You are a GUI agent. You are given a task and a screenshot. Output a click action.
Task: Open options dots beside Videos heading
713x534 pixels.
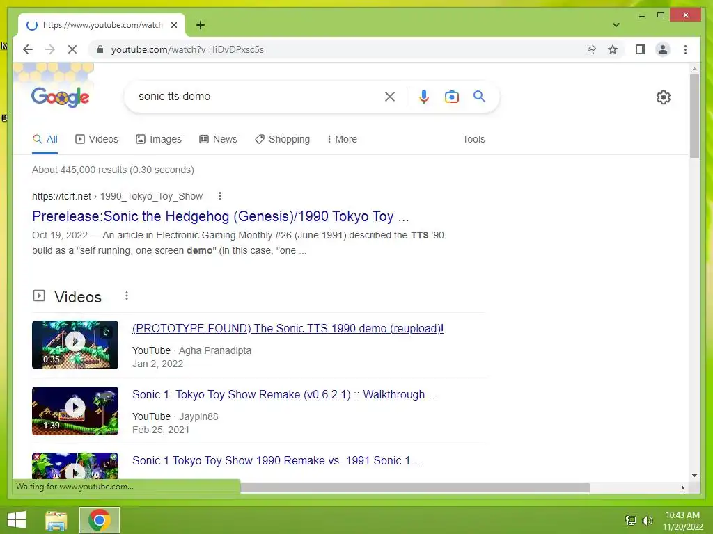tap(127, 296)
